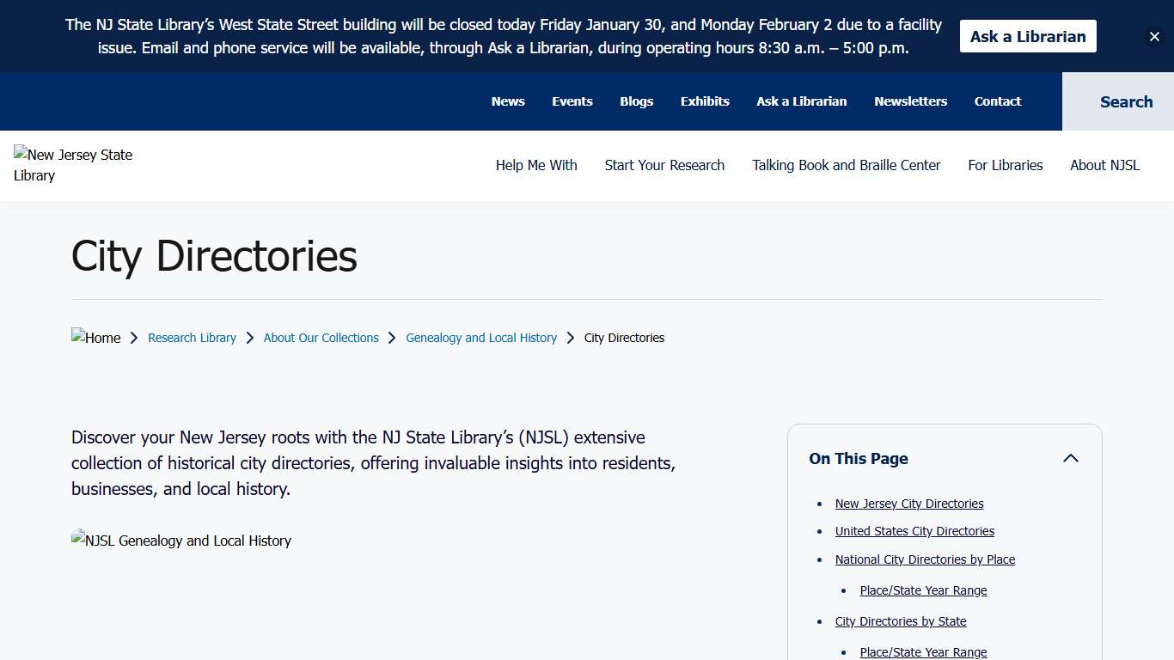Image resolution: width=1174 pixels, height=660 pixels.
Task: Click City Directories by State link
Action: coord(901,621)
